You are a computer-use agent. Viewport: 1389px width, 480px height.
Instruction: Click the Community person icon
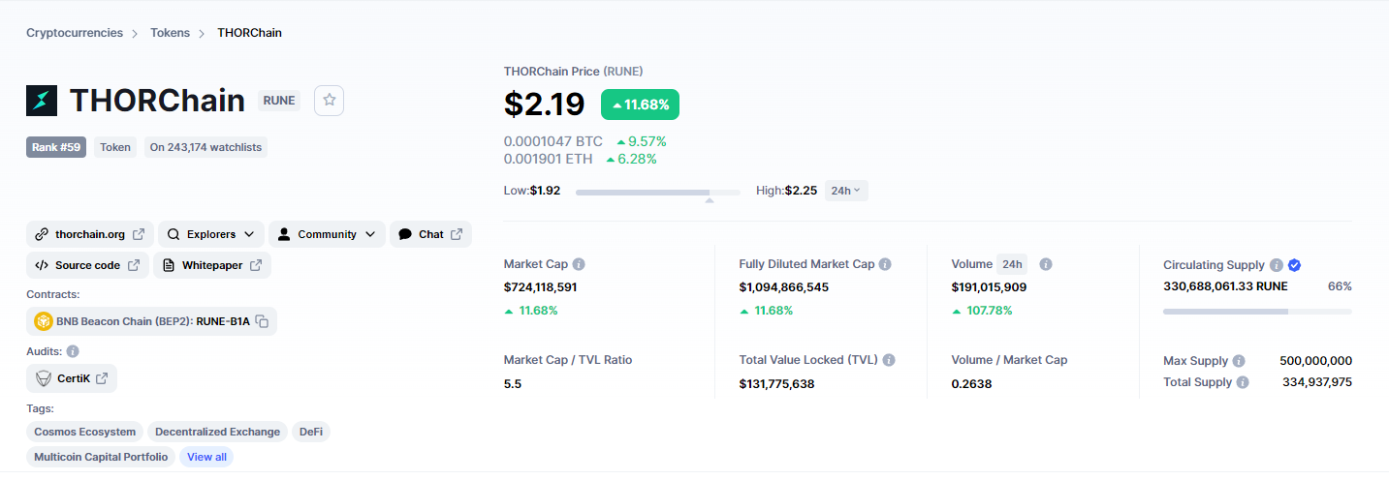pos(284,234)
